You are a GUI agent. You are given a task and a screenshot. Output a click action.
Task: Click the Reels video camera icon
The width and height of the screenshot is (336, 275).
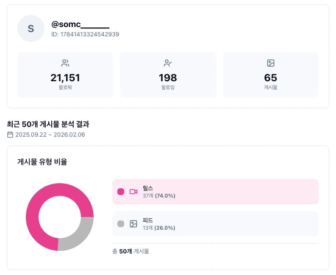(x=133, y=192)
